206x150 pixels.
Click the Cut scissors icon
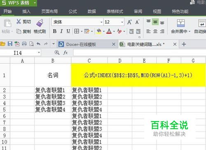tap(19, 21)
